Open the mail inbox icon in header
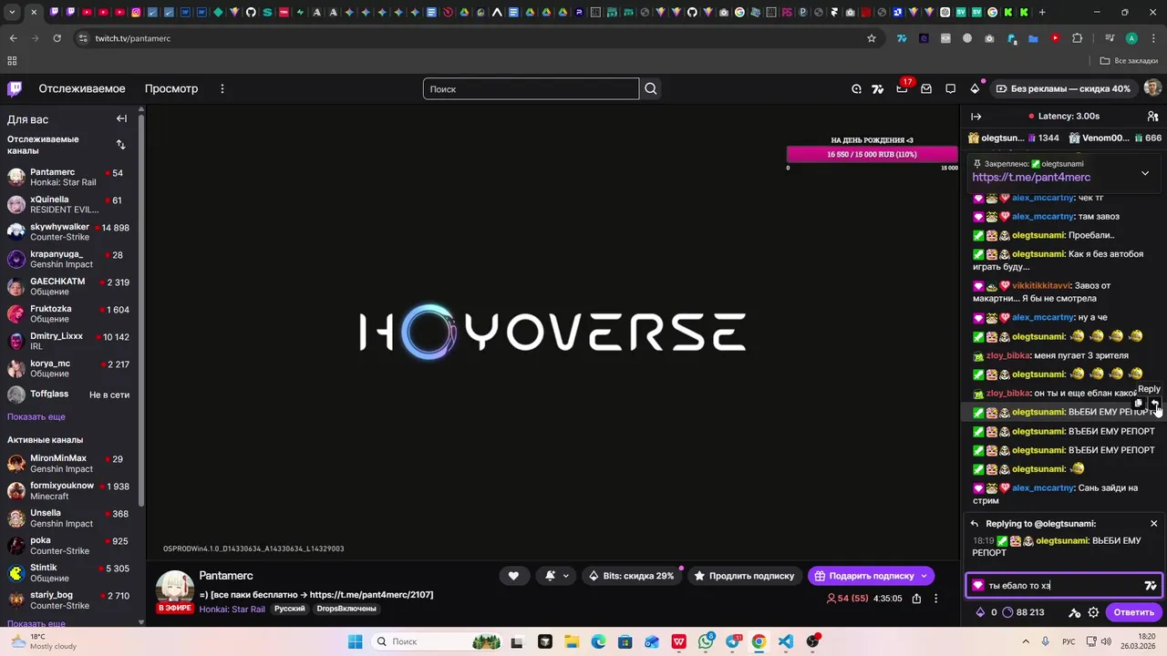This screenshot has height=656, width=1167. pos(926,88)
